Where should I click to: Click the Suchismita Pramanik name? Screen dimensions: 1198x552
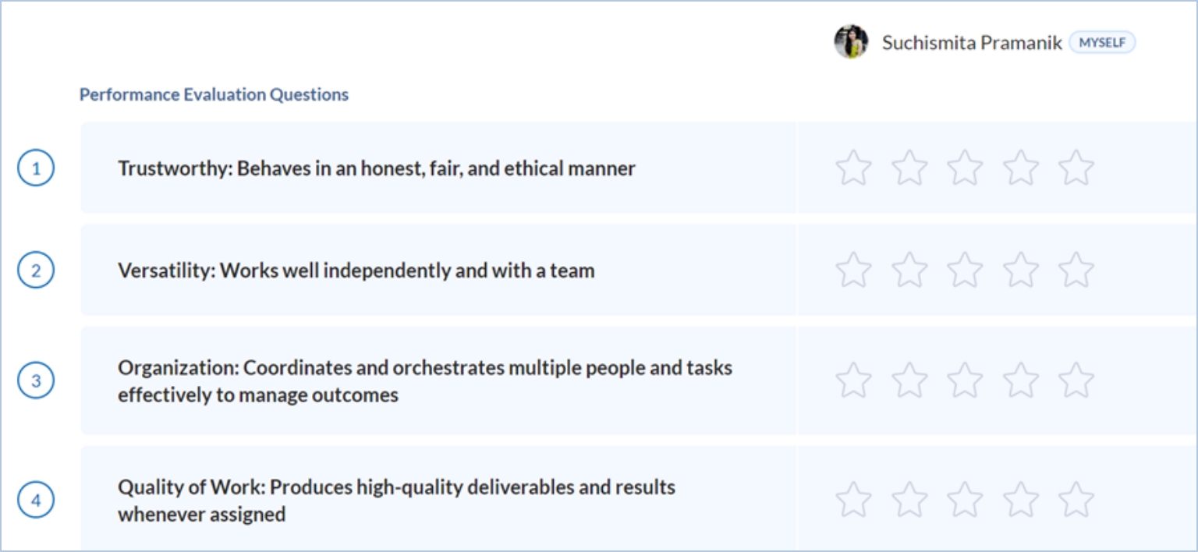(x=971, y=43)
